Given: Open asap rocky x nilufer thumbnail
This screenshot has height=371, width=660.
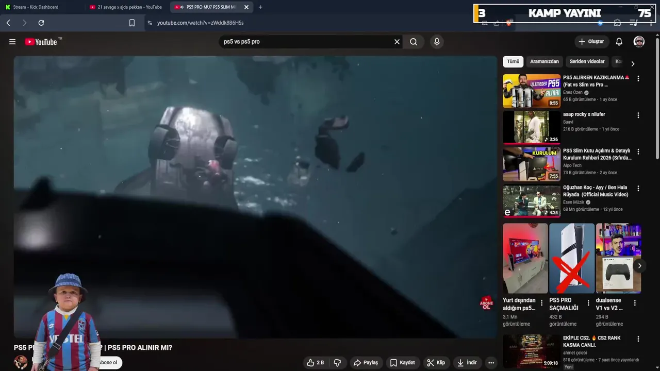Looking at the screenshot, I should click(532, 128).
